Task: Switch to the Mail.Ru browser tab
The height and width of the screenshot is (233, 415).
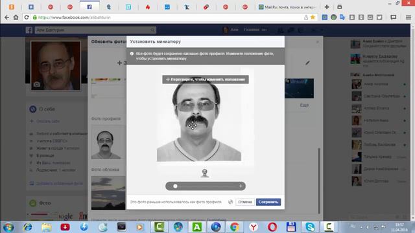Action: click(288, 7)
